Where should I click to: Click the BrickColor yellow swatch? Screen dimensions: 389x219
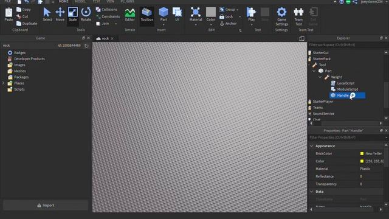tap(362, 154)
